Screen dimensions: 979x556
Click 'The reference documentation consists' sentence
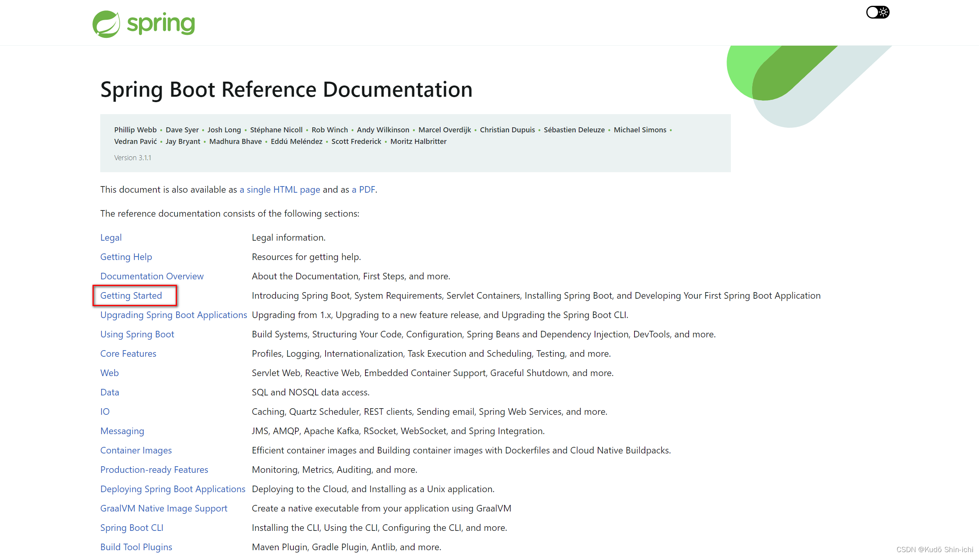pyautogui.click(x=230, y=214)
